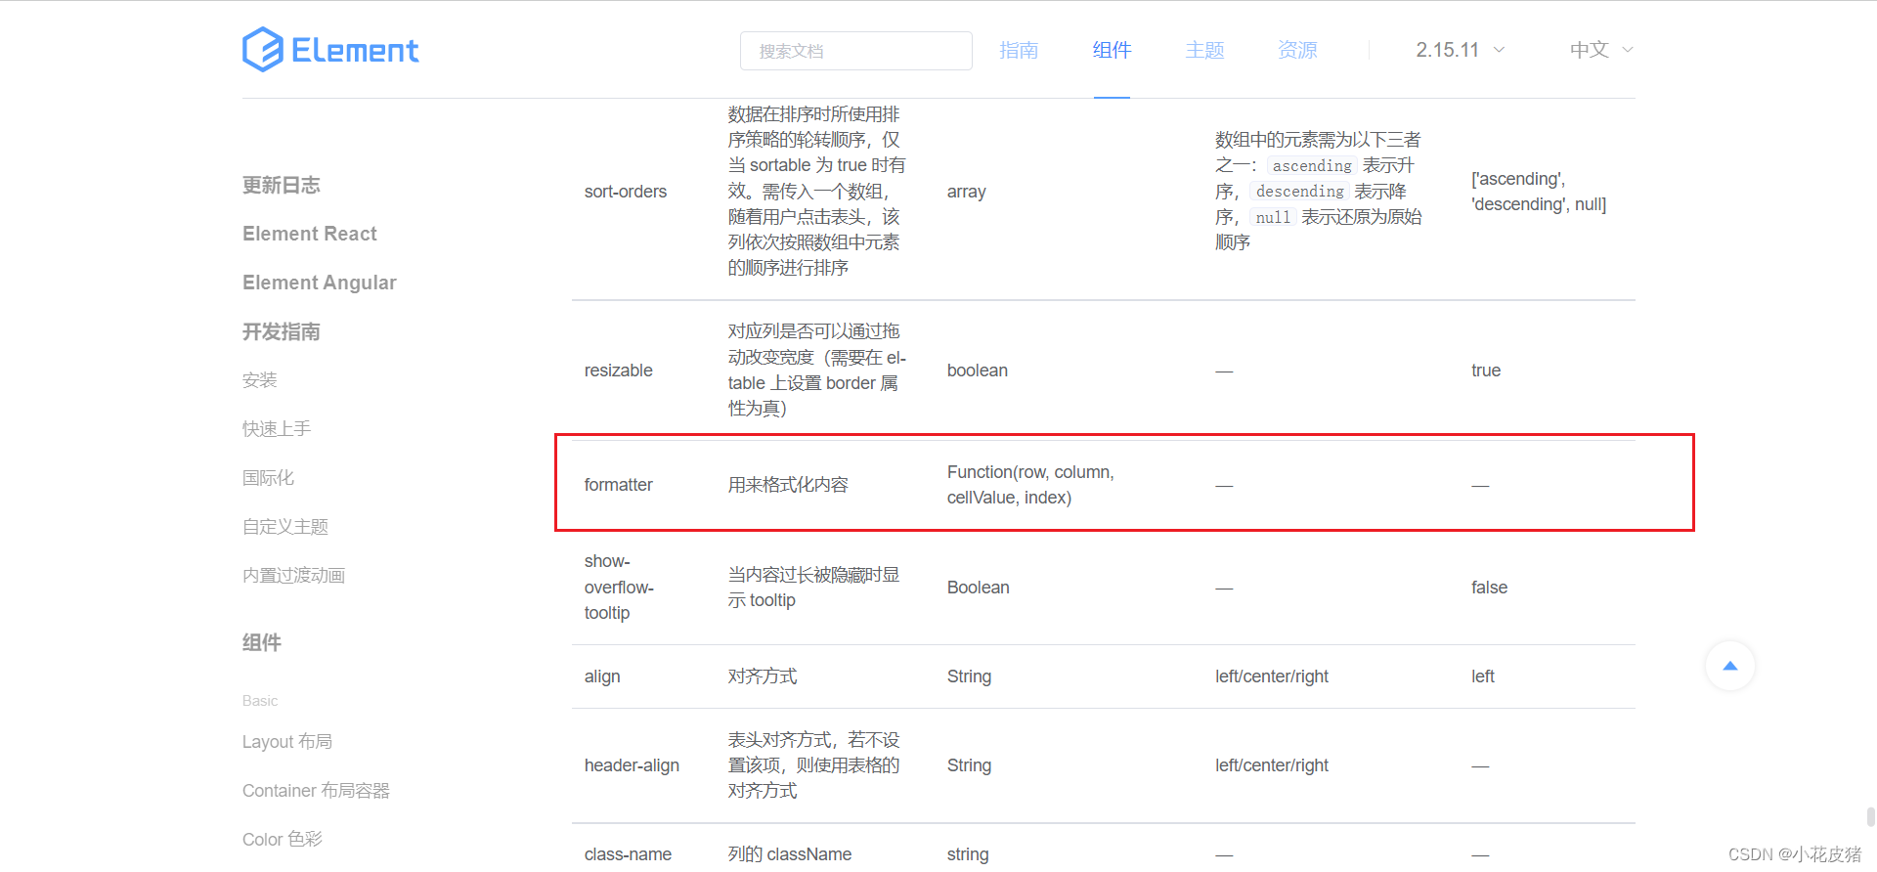This screenshot has width=1877, height=872.
Task: Open the 中文 language dropdown
Action: coord(1601,50)
